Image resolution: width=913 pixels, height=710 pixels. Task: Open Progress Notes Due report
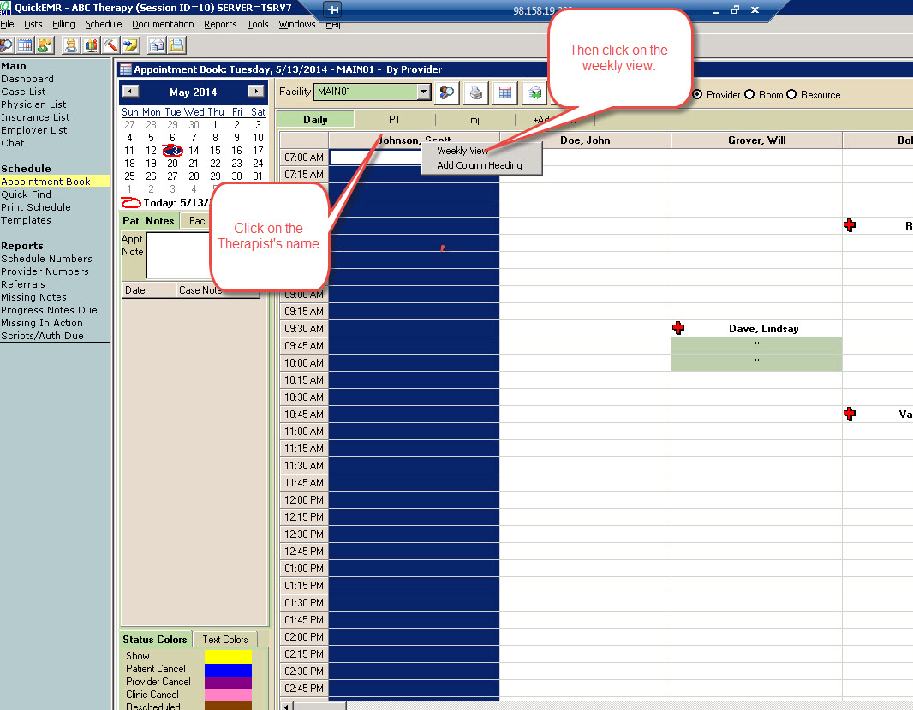point(49,310)
